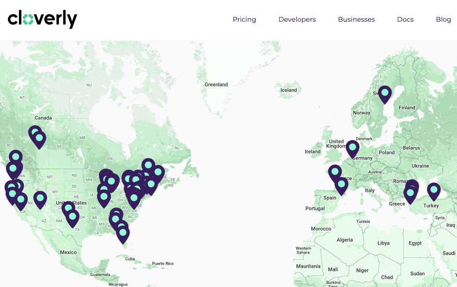The width and height of the screenshot is (457, 287).
Task: Click the Norway map label
Action: [x=361, y=113]
